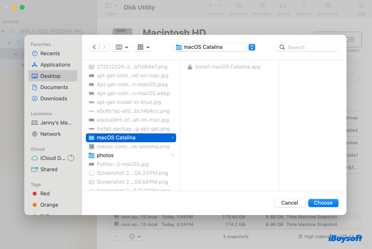Select the Today, 3:24 PM snapshot row
Screen dimensions: 372x249
(x=236, y=224)
